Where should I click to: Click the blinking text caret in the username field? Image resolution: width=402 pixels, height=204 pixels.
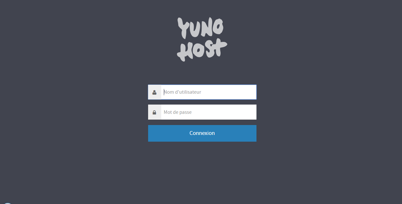coord(164,92)
